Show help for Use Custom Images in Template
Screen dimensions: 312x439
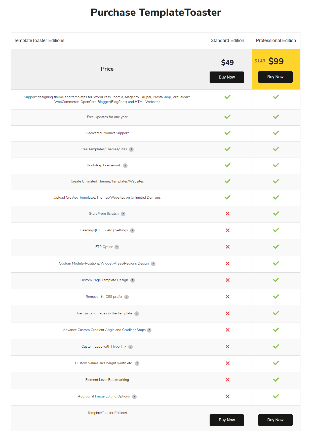(137, 314)
